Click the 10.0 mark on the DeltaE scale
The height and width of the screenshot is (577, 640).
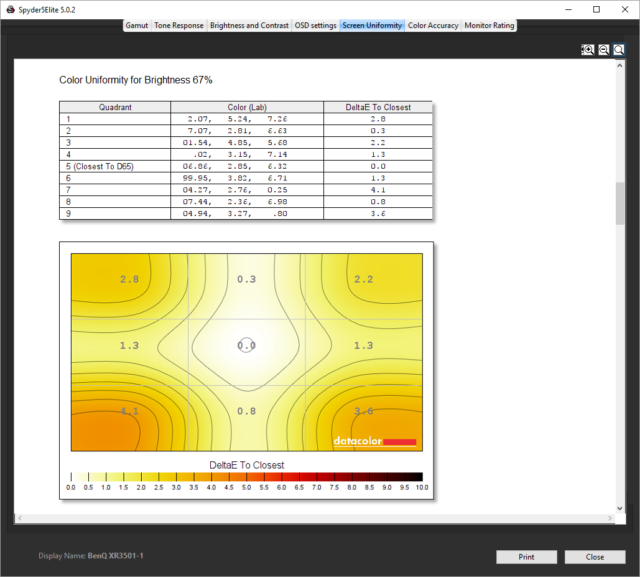click(x=422, y=487)
